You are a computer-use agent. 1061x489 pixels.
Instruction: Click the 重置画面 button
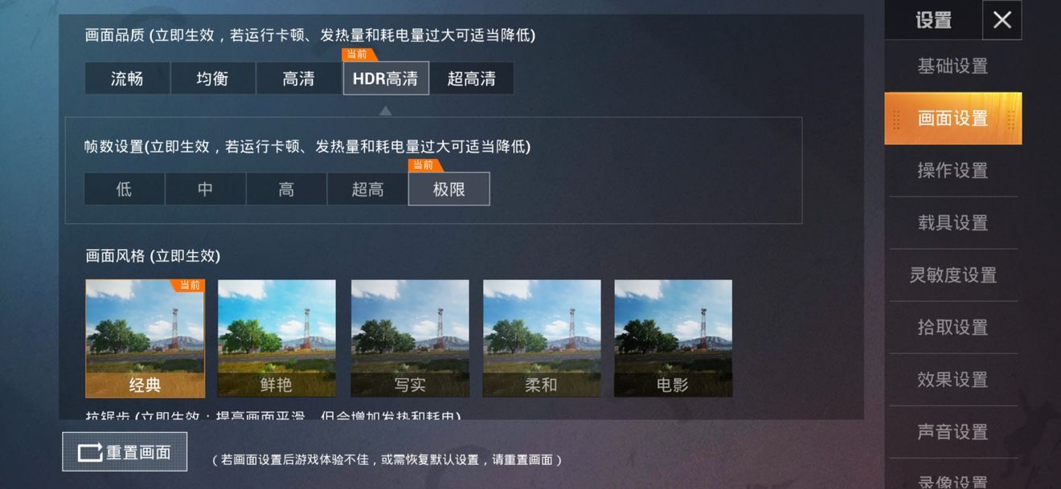click(x=125, y=452)
